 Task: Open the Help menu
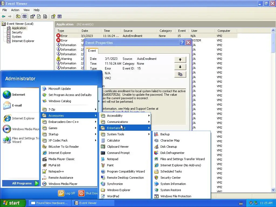pyautogui.click(x=37, y=10)
